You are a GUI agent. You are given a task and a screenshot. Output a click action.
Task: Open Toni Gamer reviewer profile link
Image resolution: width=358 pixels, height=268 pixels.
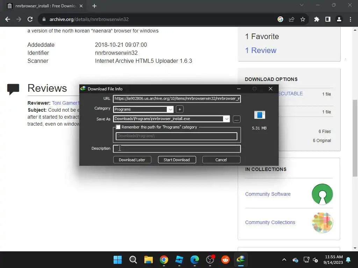tap(65, 103)
